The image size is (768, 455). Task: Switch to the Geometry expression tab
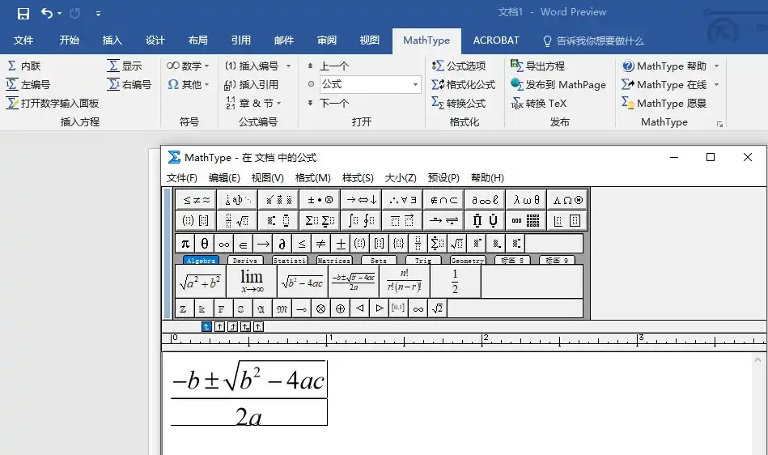[x=468, y=261]
